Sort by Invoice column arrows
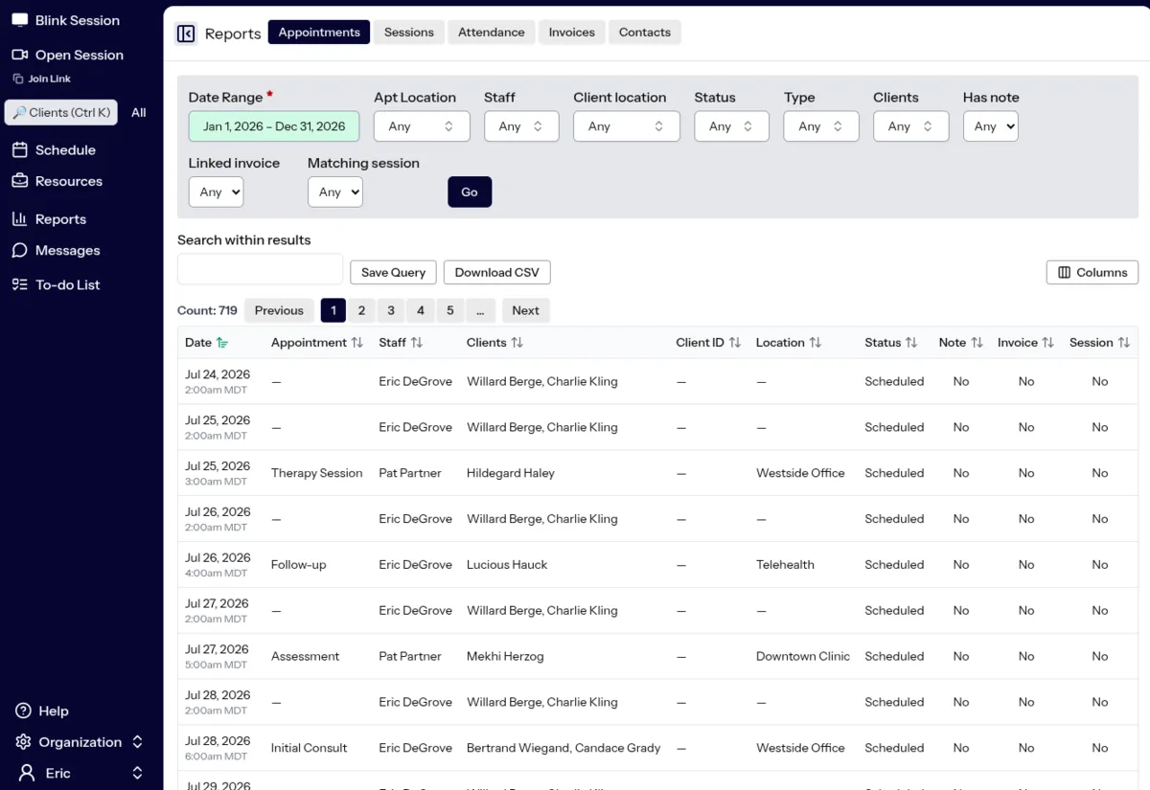 coord(1047,343)
